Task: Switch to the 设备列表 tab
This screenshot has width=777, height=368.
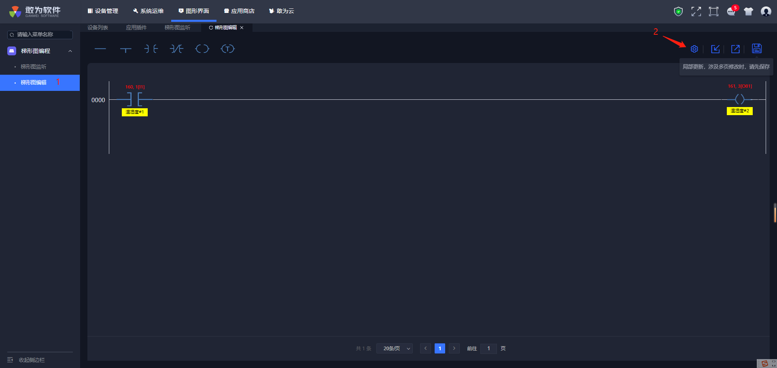Action: click(x=98, y=27)
